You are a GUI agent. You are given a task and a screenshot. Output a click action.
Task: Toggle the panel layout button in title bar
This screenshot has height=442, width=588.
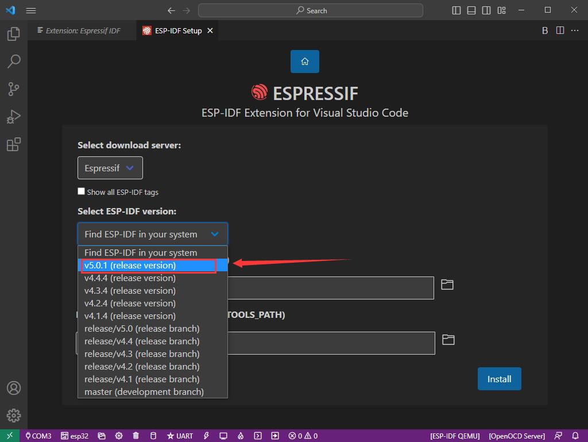471,10
